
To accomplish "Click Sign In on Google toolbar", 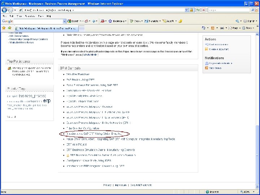I will coord(249,21).
